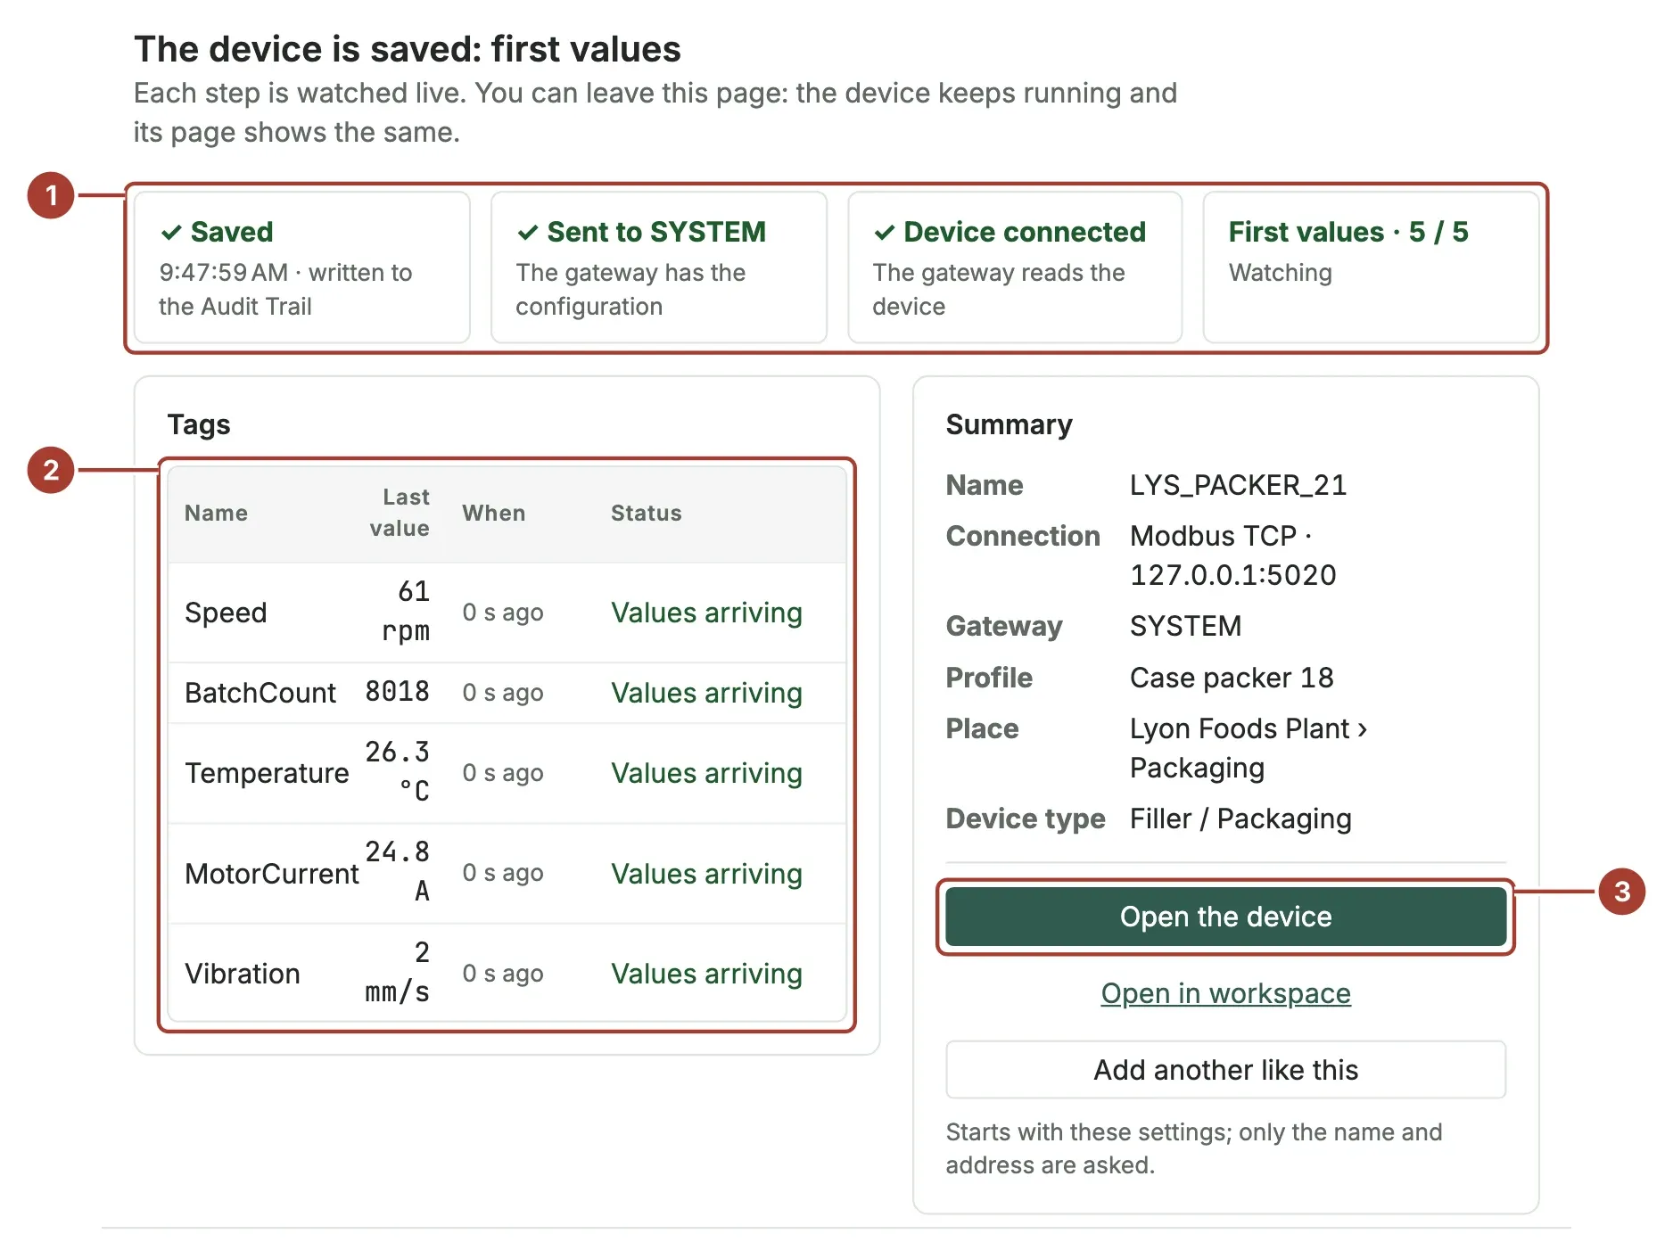Click the 24.8 A MotorCurrent value

click(x=398, y=871)
